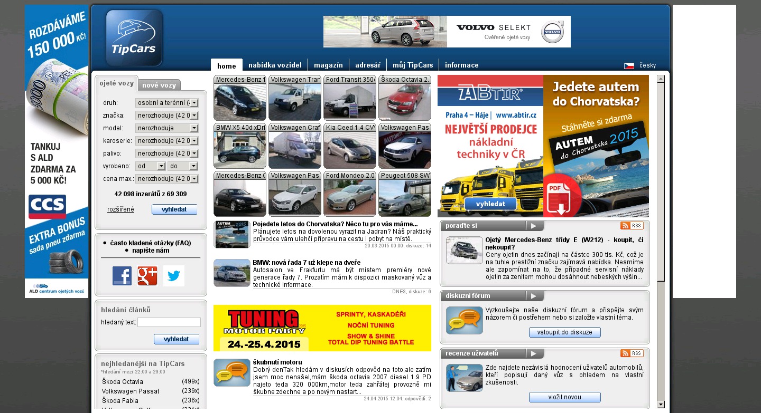
Task: Click the Twitter bird icon
Action: [x=174, y=276]
